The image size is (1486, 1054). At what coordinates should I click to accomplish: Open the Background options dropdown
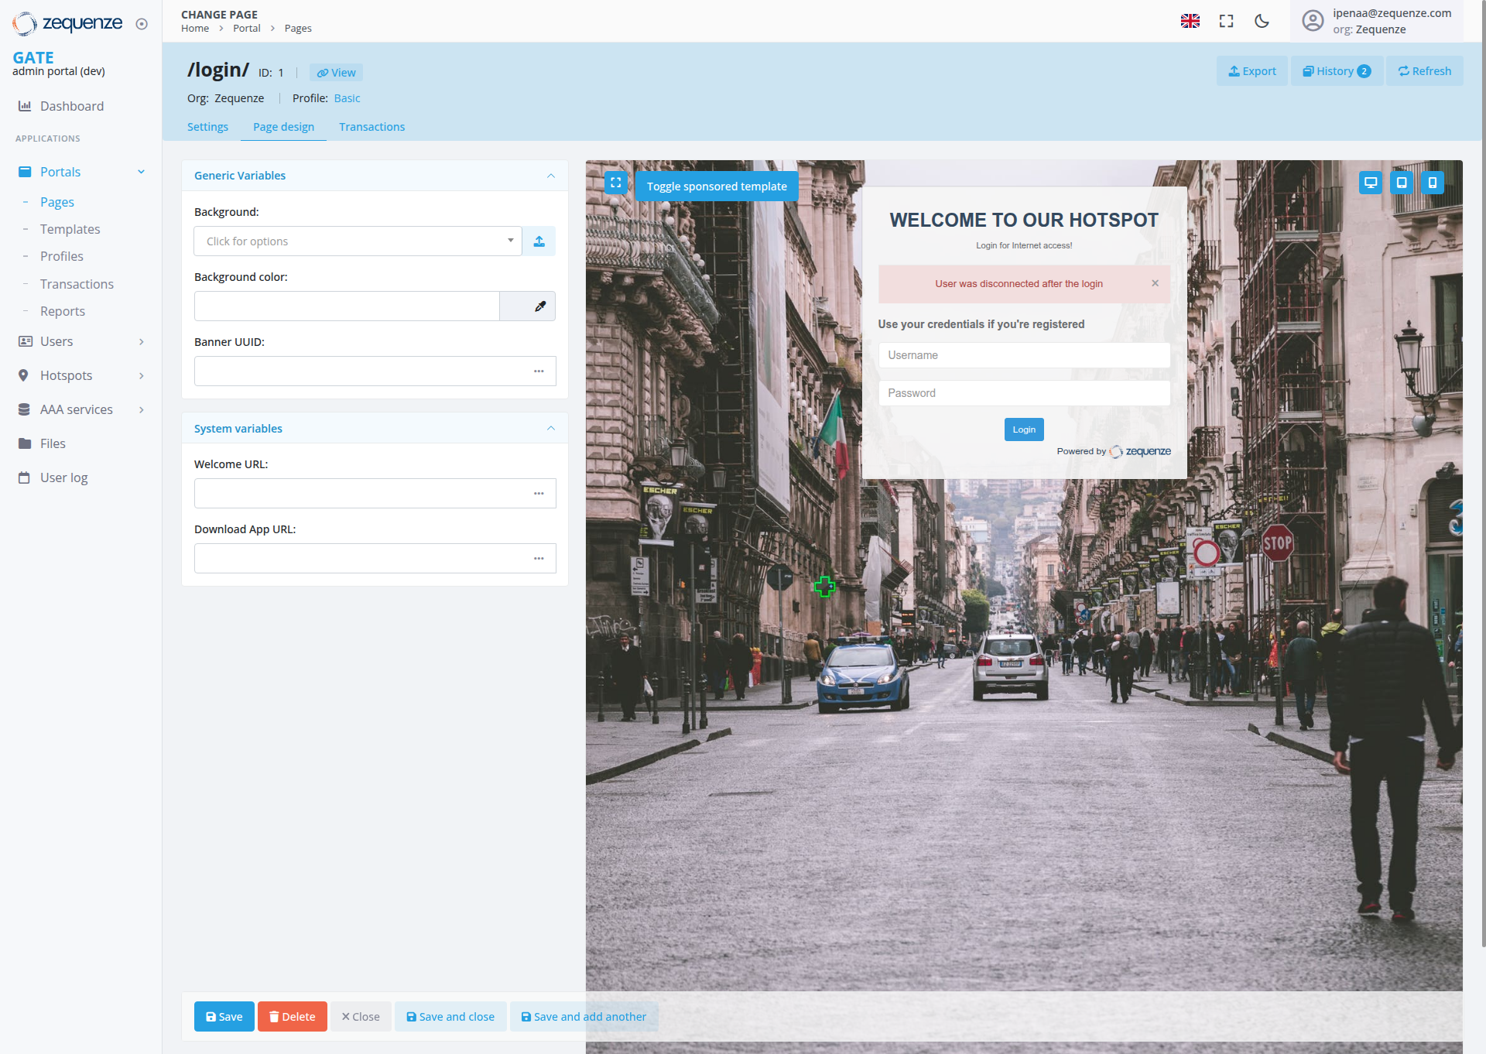(510, 241)
